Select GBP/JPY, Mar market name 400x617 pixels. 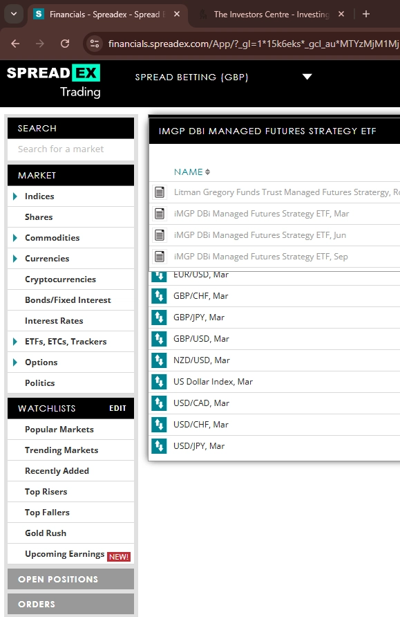199,317
